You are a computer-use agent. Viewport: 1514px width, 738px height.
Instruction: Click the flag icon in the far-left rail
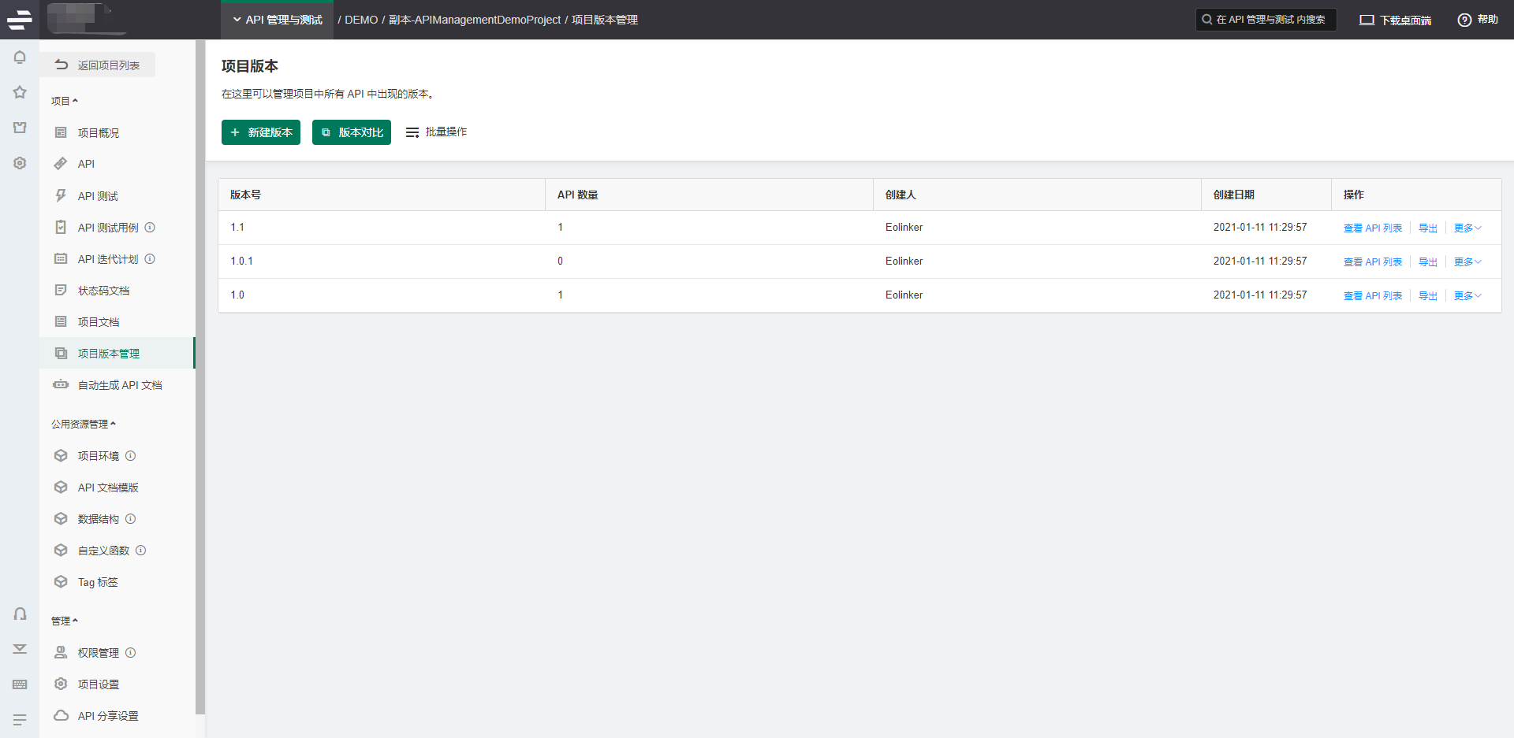(x=20, y=128)
